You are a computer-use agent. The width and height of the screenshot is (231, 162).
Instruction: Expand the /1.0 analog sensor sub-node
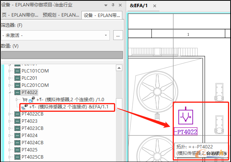(x=17, y=100)
